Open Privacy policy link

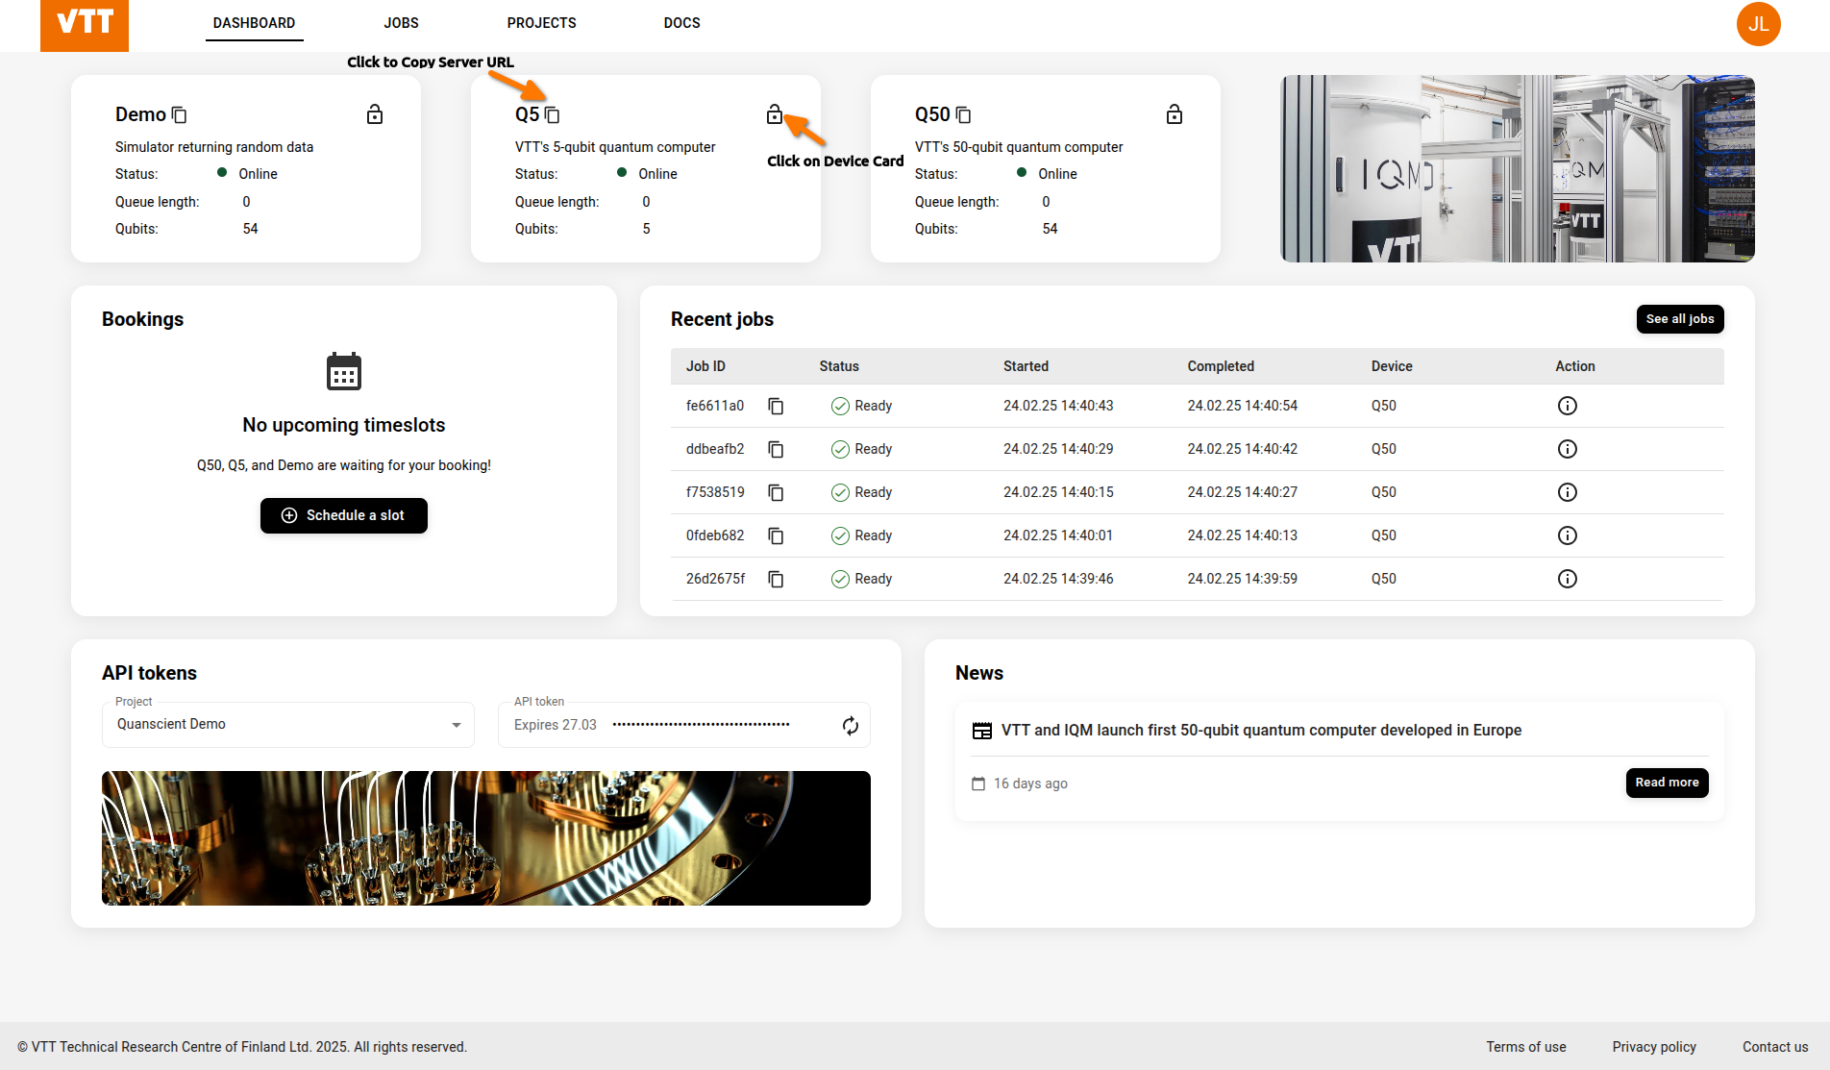pos(1654,1047)
